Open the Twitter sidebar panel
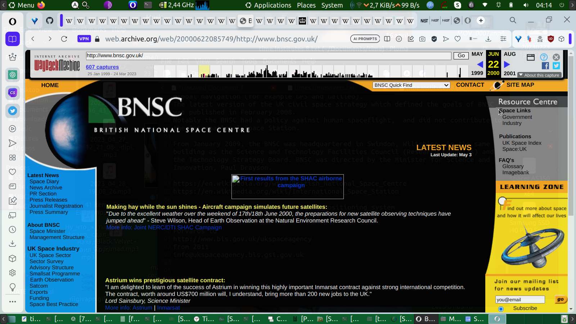This screenshot has height=324, width=576. point(13,111)
